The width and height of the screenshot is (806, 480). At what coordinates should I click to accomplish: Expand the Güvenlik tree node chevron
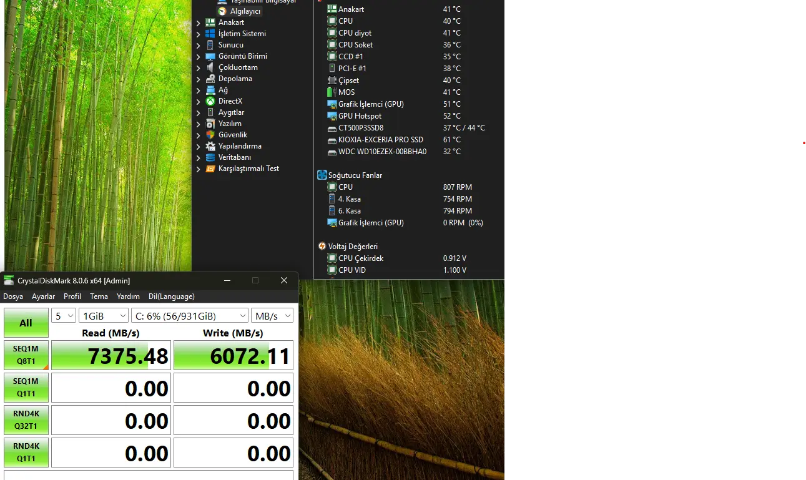[199, 135]
